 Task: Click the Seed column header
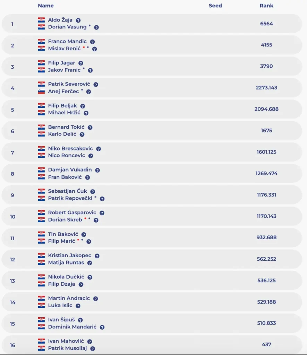[215, 6]
